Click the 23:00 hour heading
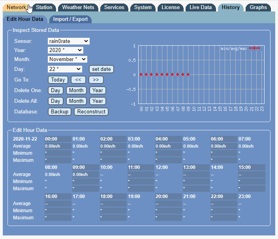This screenshot has width=278, height=239. click(244, 196)
